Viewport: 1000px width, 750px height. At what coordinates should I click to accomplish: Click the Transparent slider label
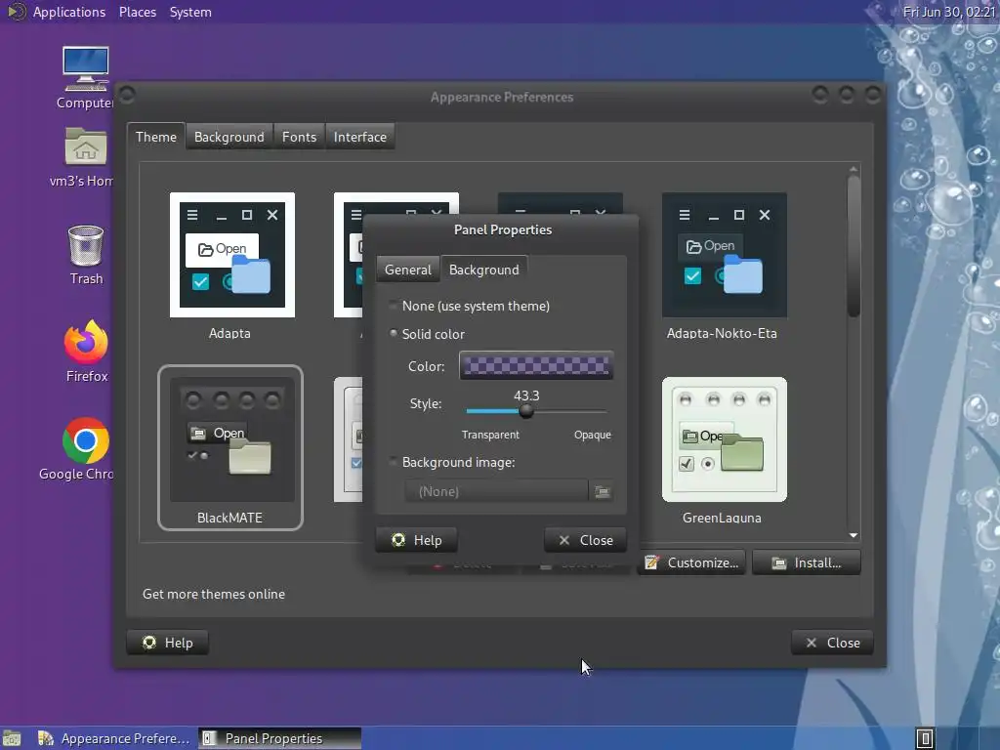[x=490, y=435]
